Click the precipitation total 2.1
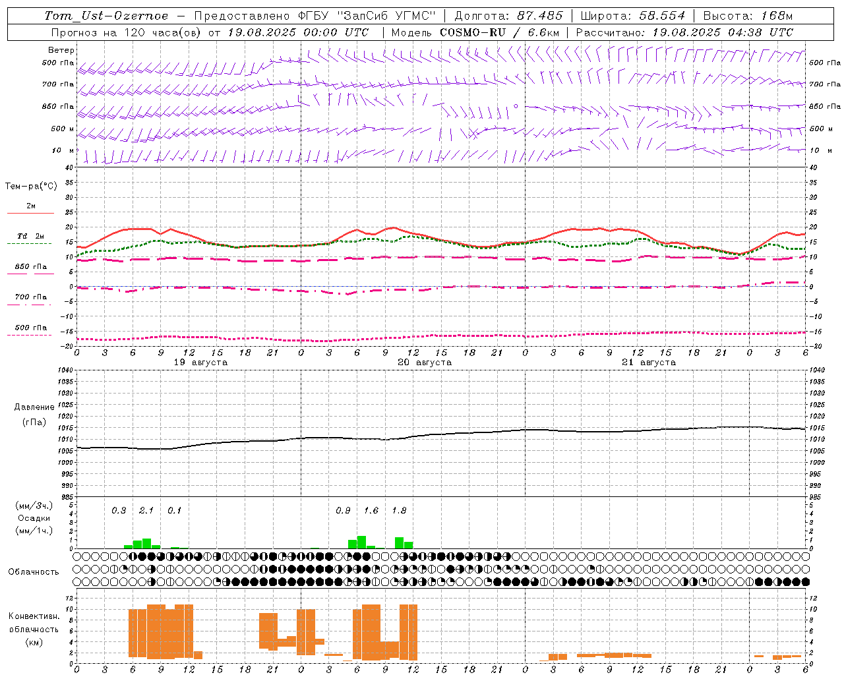Image resolution: width=844 pixels, height=675 pixels. click(x=146, y=510)
